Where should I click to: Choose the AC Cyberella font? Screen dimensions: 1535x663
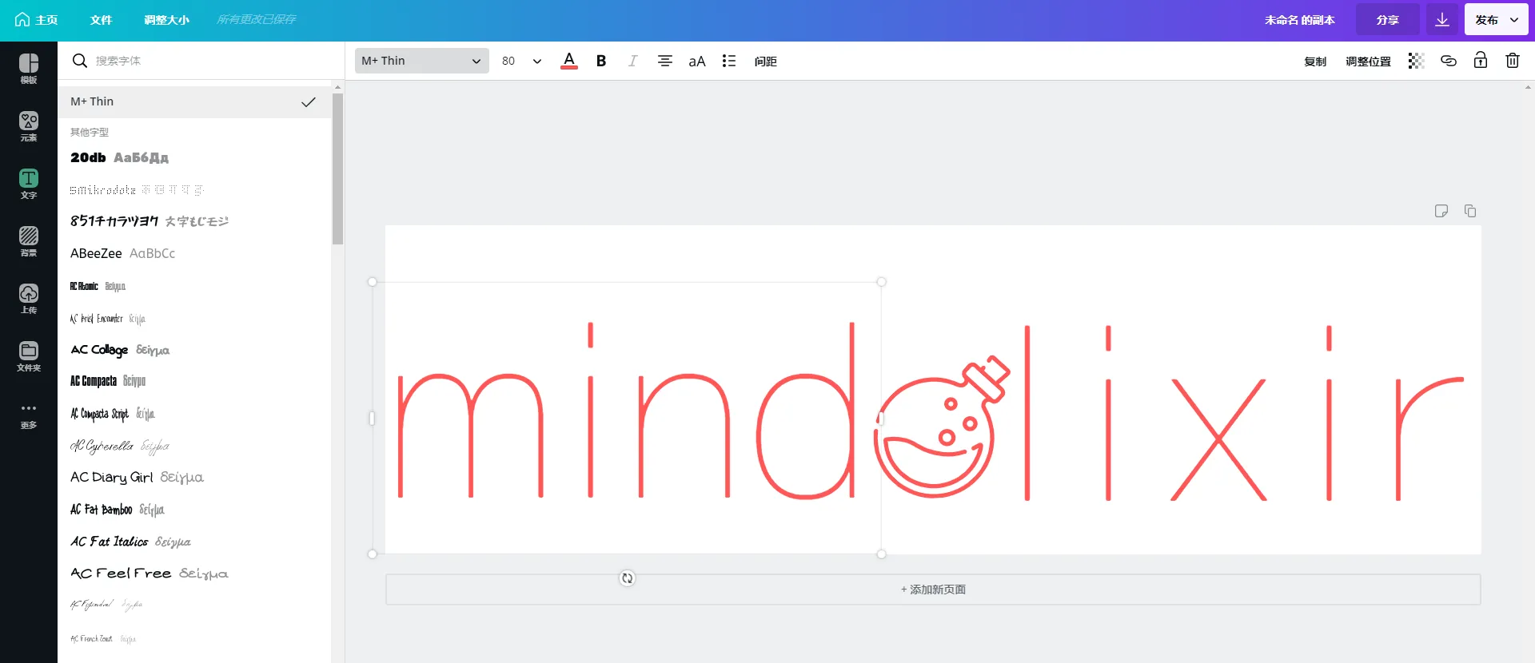pos(194,446)
